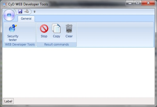Image resolution: width=157 pixels, height=107 pixels.
Task: Click the CyD app icon in title bar
Action: (5, 4)
